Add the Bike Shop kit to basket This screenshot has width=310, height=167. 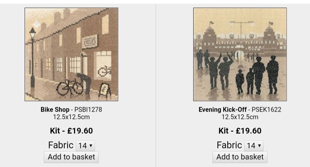71,157
